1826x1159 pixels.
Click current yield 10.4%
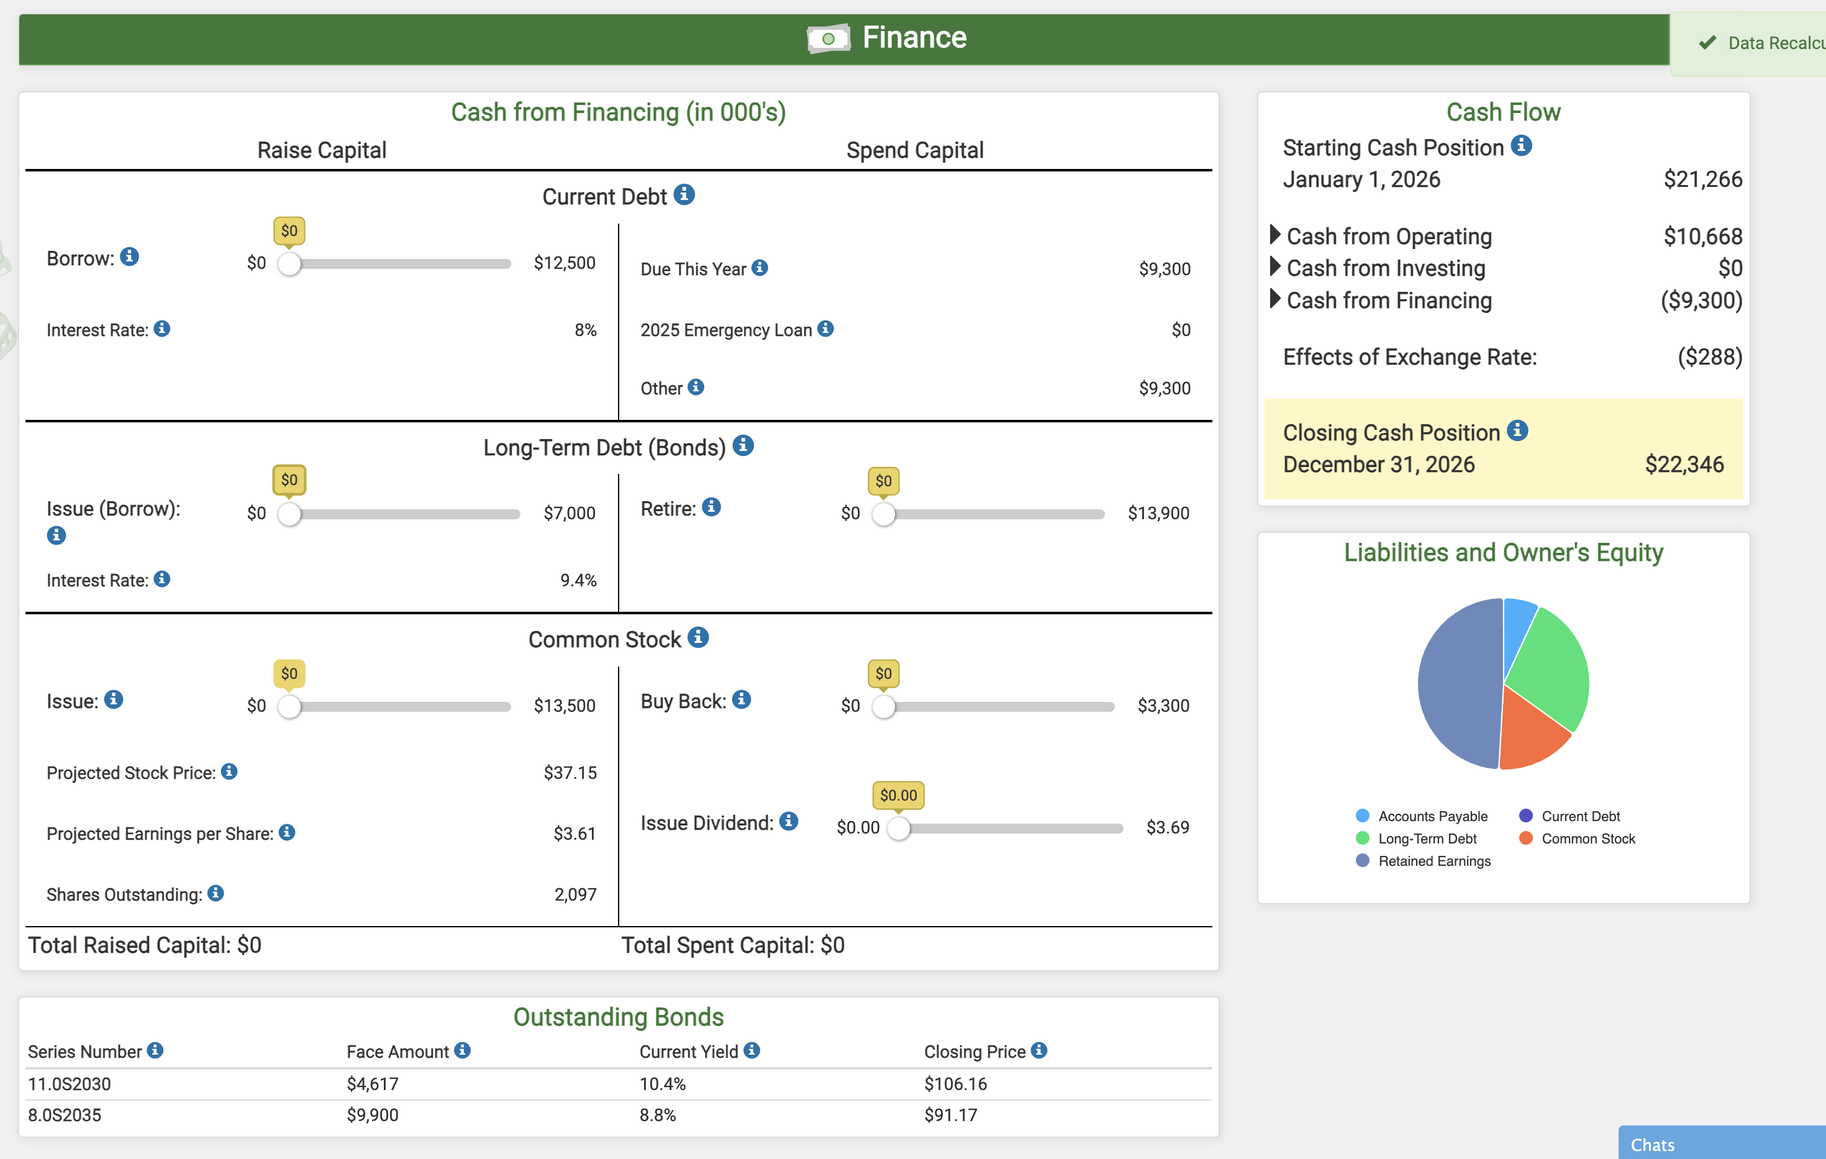coord(662,1083)
